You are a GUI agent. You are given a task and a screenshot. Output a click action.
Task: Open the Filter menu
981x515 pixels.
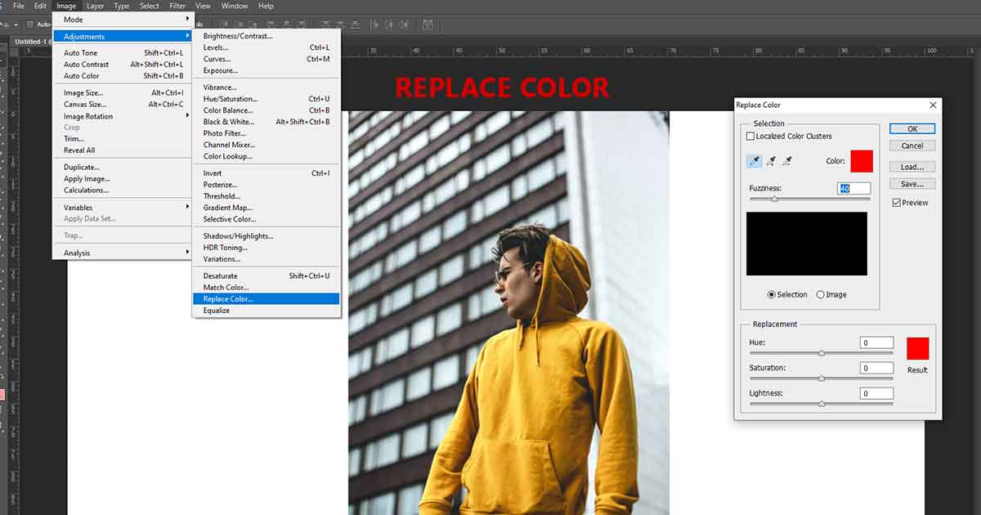pos(177,6)
